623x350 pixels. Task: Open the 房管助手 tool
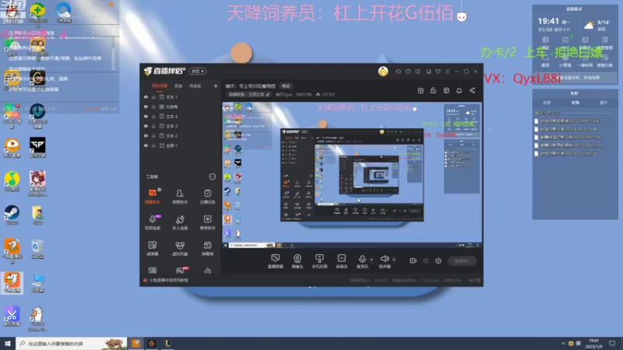point(180,197)
